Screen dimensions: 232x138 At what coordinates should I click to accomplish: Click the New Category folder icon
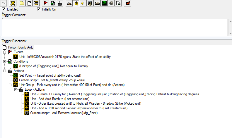[22, 3]
